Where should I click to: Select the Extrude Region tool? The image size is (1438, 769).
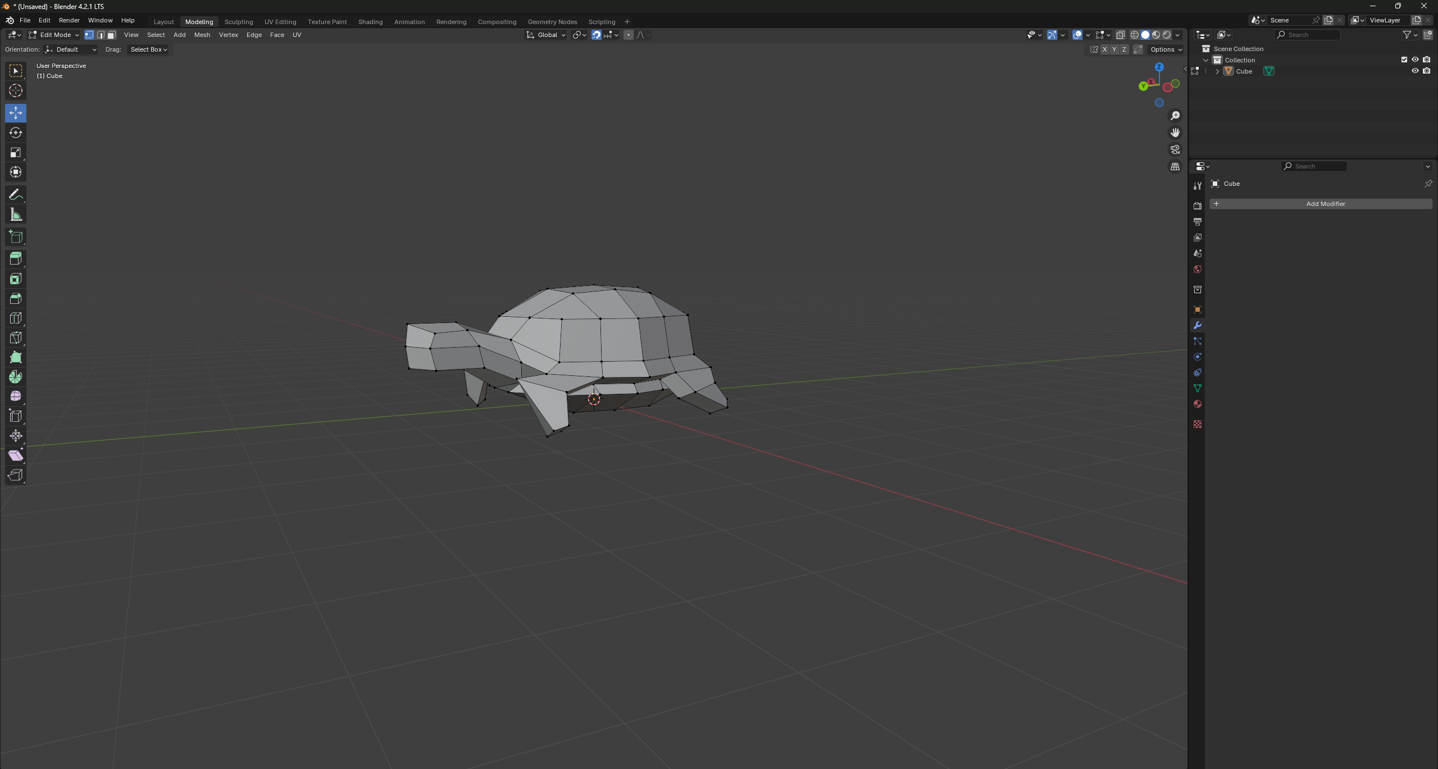(16, 258)
